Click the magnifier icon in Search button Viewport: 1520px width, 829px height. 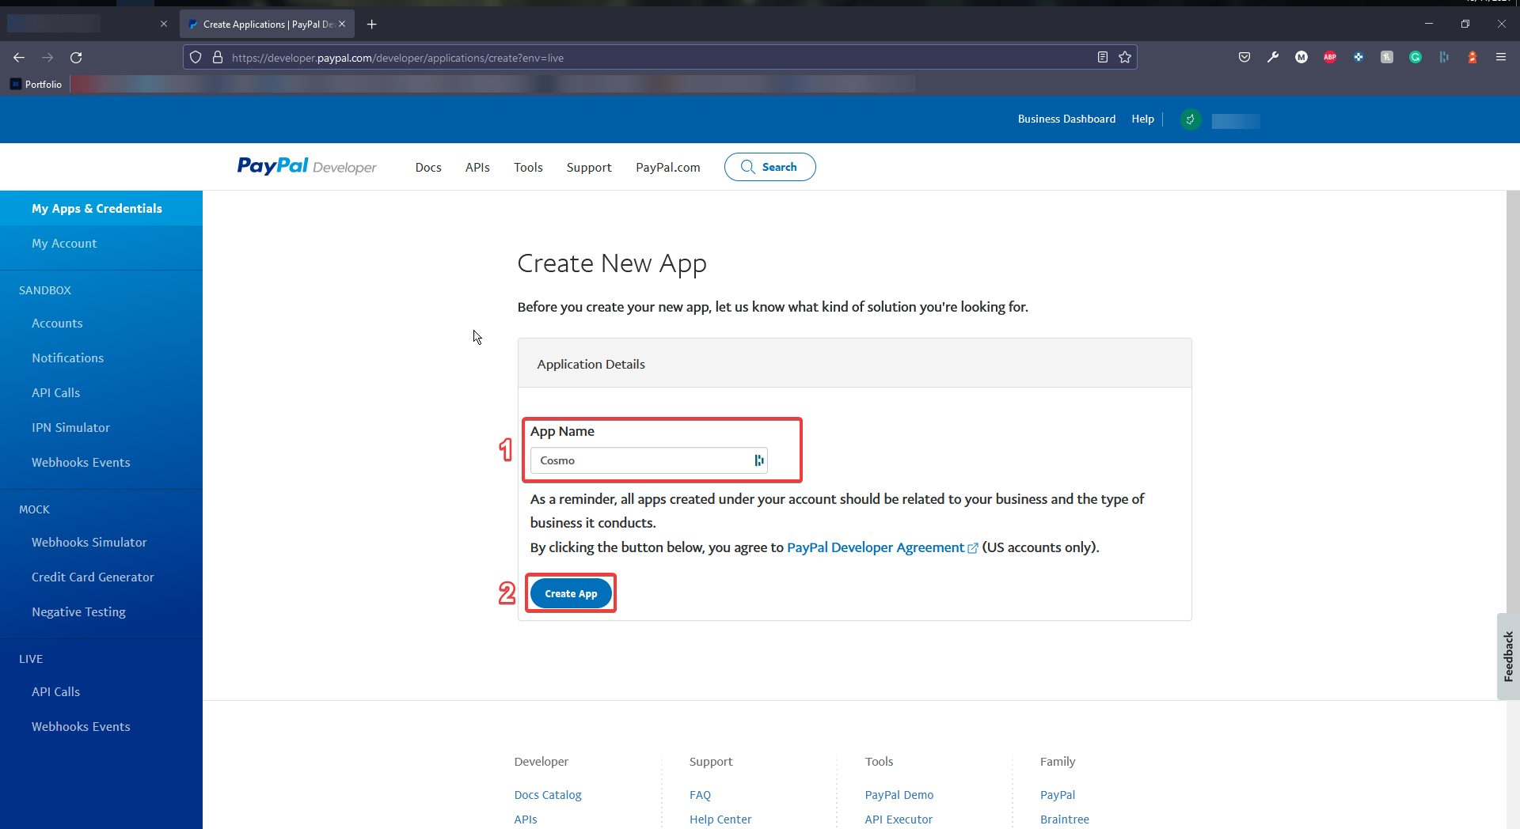pyautogui.click(x=747, y=167)
